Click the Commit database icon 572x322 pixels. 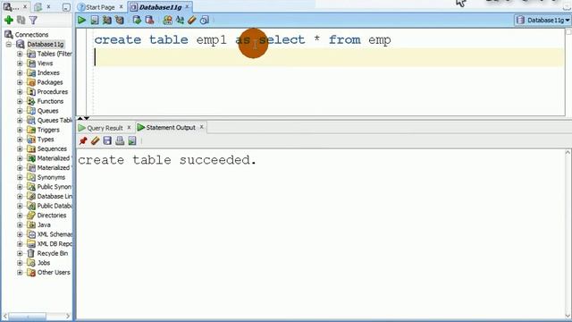pyautogui.click(x=137, y=20)
